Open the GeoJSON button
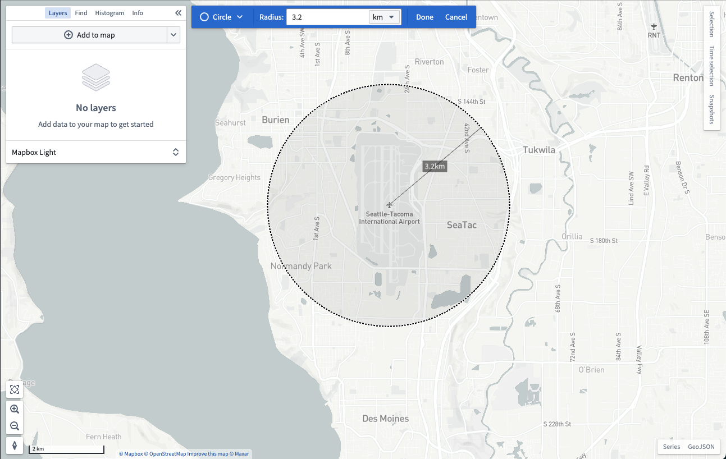The width and height of the screenshot is (726, 459). pos(701,447)
